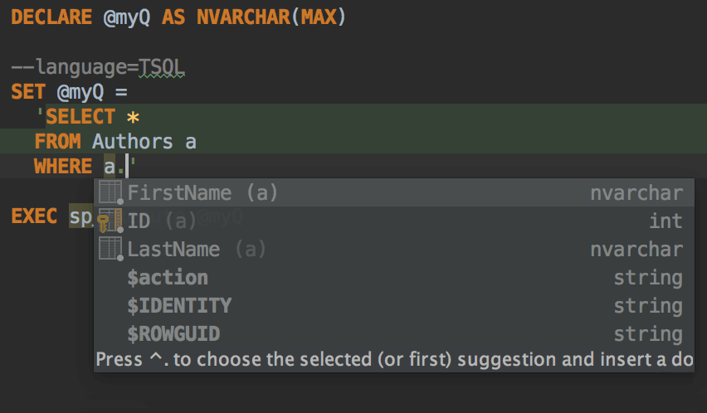This screenshot has height=413, width=707.
Task: Click the key icon beside ID
Action: (109, 221)
